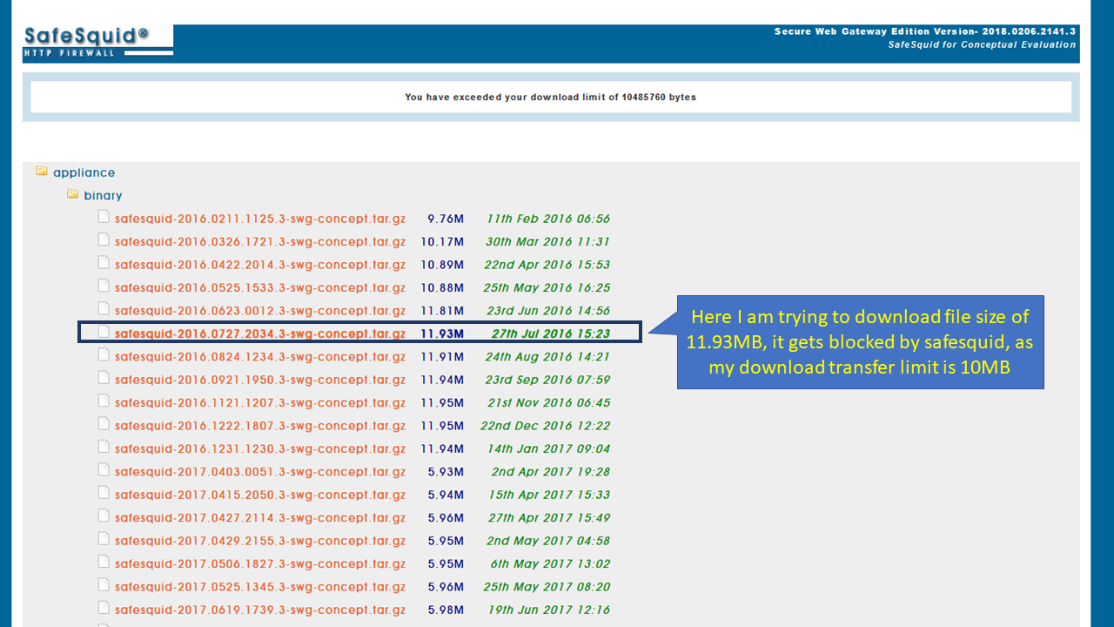The width and height of the screenshot is (1114, 627).
Task: Click date 19th Jun 2017 12:16
Action: [x=549, y=610]
